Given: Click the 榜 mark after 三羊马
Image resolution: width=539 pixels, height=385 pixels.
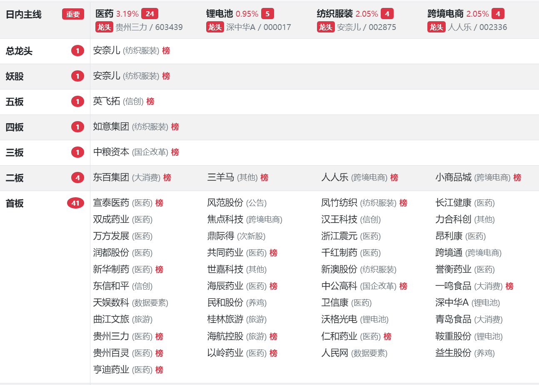Looking at the screenshot, I should coord(264,178).
